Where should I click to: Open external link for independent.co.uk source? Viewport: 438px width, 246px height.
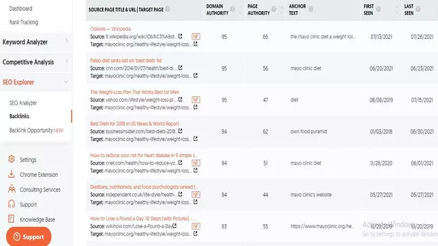click(180, 194)
